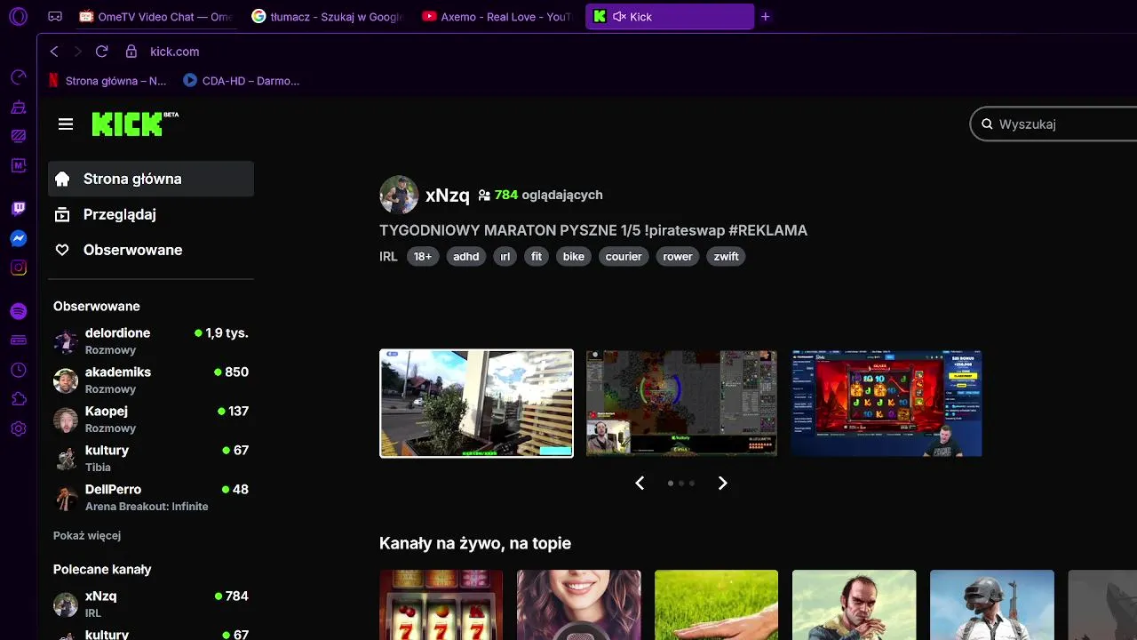The image size is (1137, 640).
Task: Open the Opera GX main menu icon
Action: 18,16
